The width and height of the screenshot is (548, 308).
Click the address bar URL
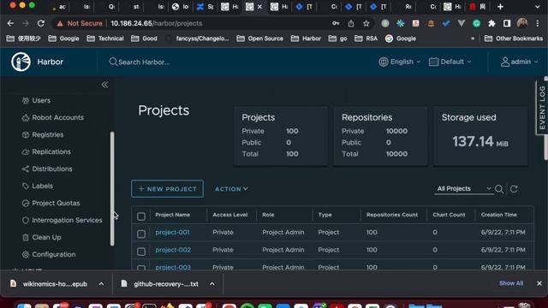tap(156, 23)
